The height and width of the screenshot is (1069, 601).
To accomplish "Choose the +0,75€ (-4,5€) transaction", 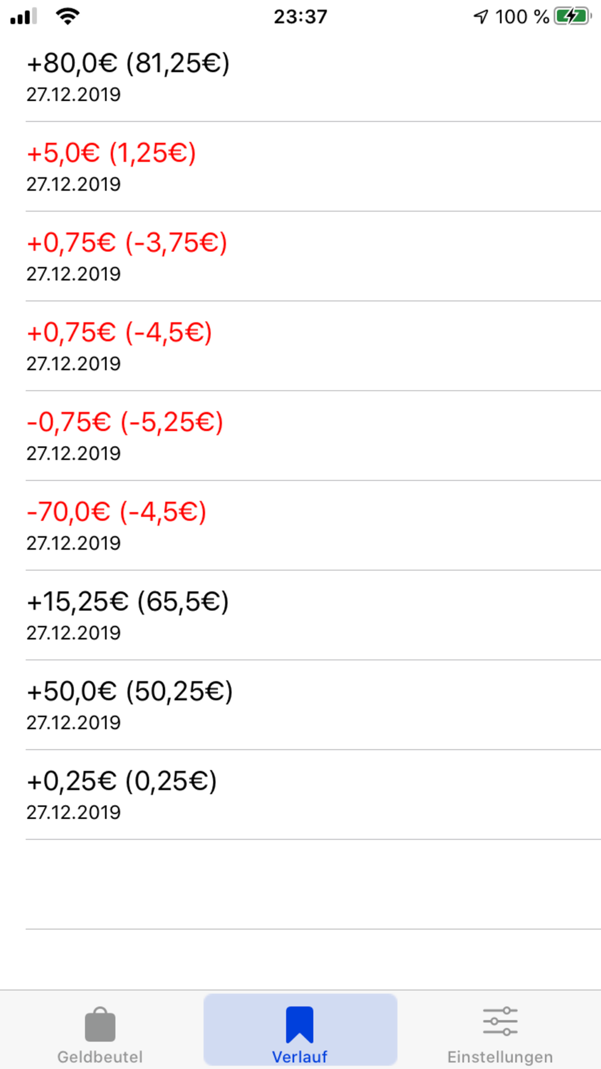I will (119, 332).
